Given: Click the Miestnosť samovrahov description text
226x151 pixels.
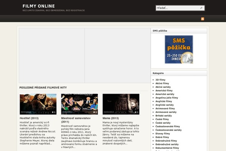Looking at the screenshot, I should (79, 137).
